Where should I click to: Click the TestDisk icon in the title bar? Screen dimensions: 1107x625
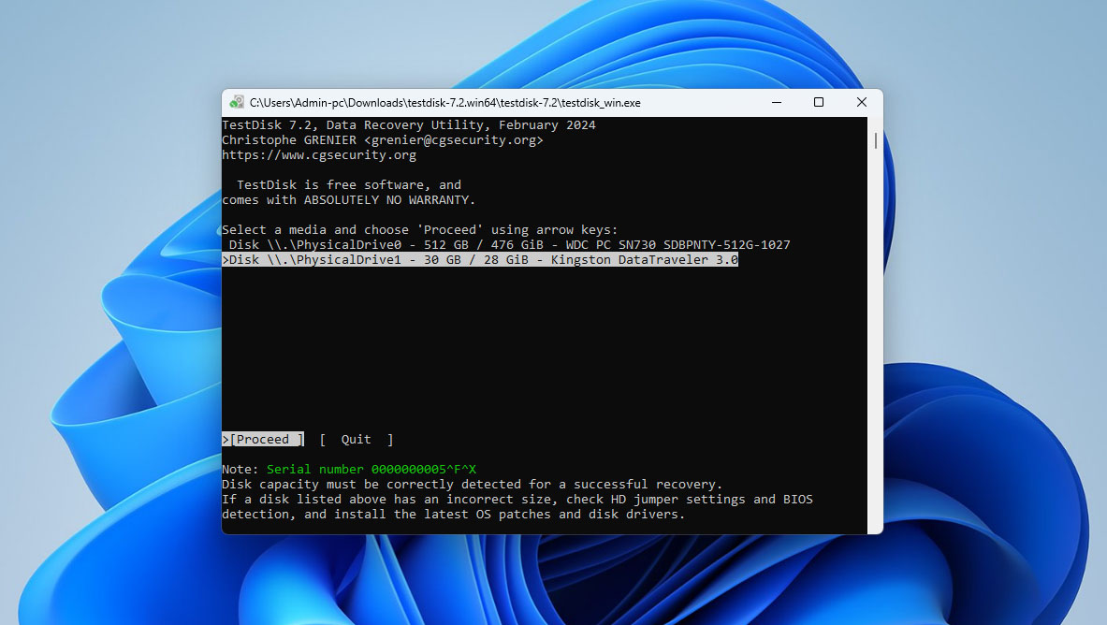click(237, 103)
